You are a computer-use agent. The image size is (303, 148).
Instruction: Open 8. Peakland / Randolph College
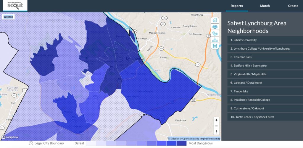(x=265, y=100)
